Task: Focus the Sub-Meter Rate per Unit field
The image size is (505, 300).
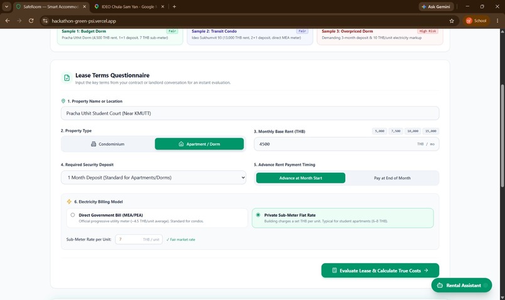Action: click(138, 239)
